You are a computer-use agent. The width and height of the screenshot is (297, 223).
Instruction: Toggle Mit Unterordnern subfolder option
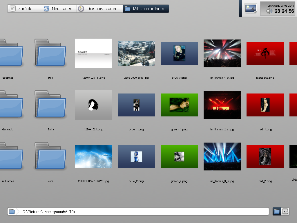click(x=146, y=9)
